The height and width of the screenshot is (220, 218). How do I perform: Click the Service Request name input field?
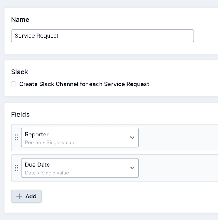click(102, 36)
